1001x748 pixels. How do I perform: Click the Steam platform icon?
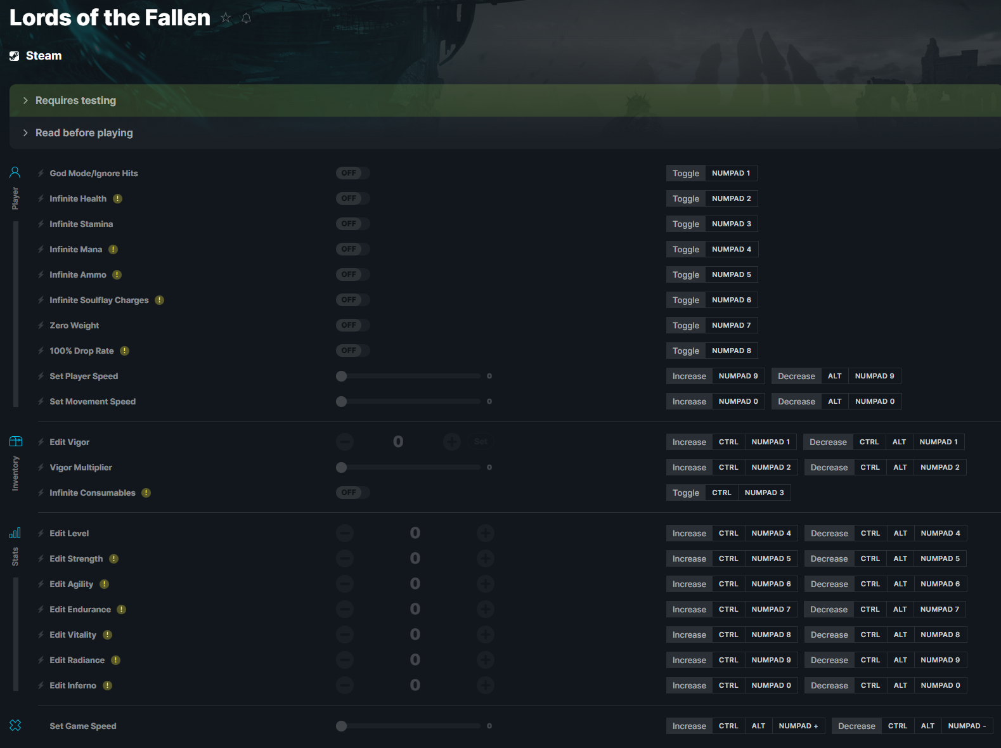(15, 56)
